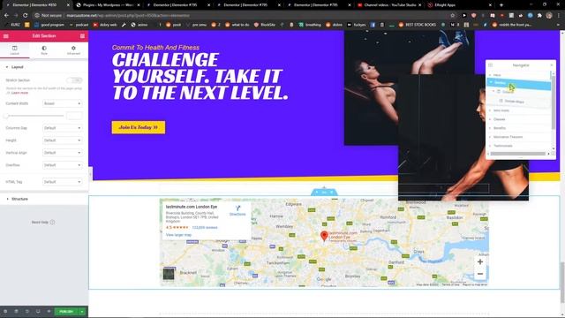Image resolution: width=565 pixels, height=318 pixels.
Task: Click the content width number input field
Action: tap(74, 116)
